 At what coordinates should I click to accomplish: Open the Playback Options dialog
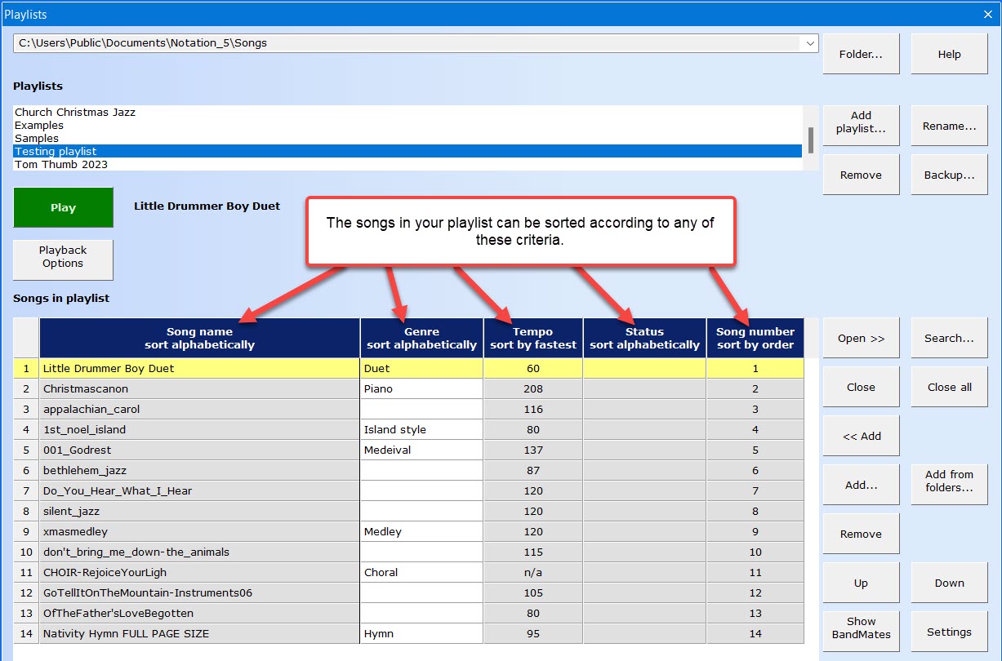coord(63,257)
